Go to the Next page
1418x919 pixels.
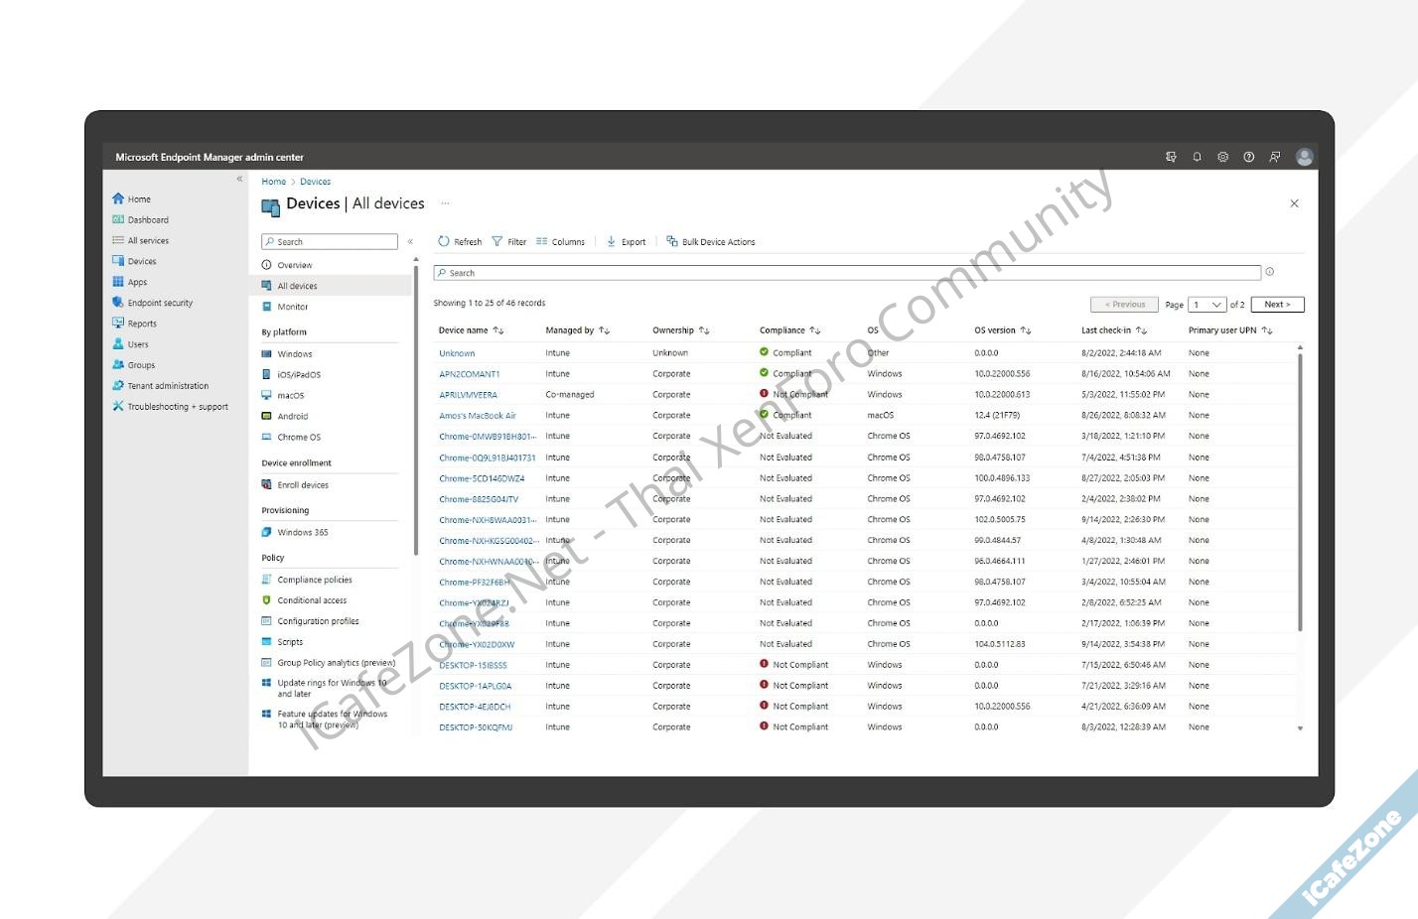1277,305
